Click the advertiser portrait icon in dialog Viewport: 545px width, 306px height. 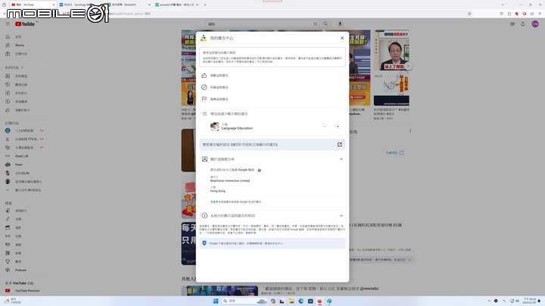coord(204,159)
